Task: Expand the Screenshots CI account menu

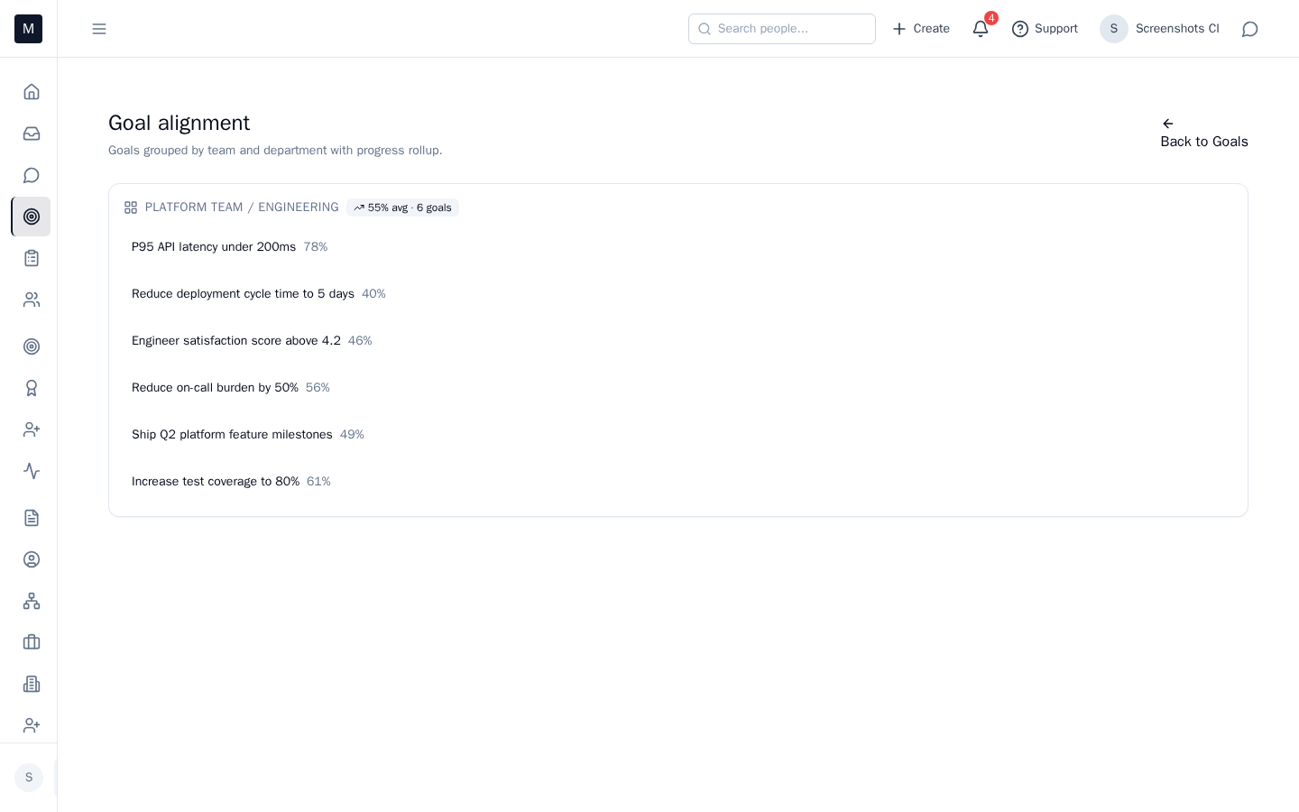Action: point(1160,29)
